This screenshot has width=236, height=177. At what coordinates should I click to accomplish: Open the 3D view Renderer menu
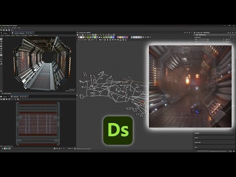[x=36, y=35]
